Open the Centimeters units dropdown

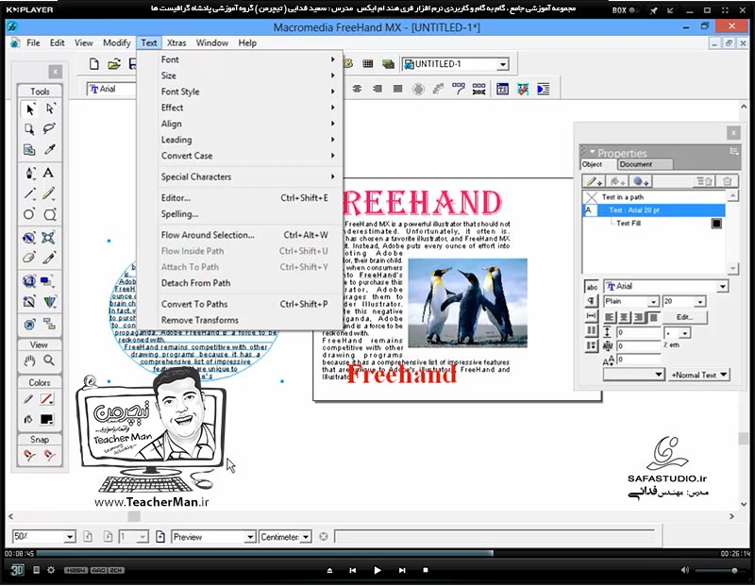[305, 537]
